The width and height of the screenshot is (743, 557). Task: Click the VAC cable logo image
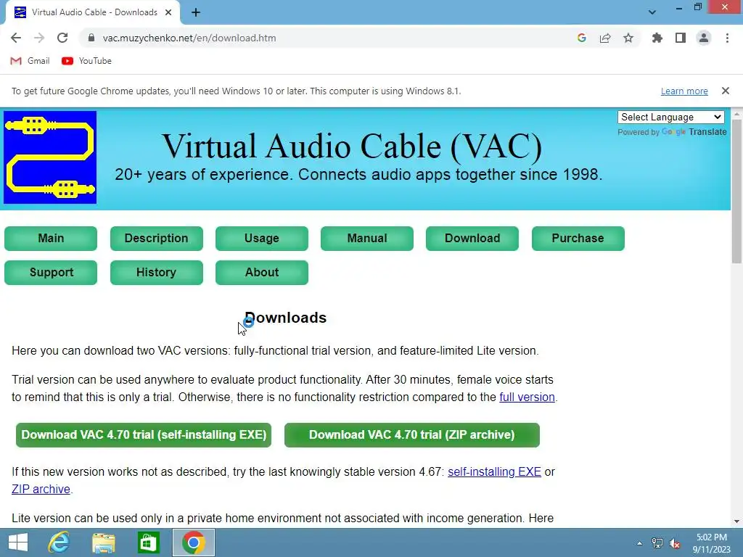coord(50,157)
